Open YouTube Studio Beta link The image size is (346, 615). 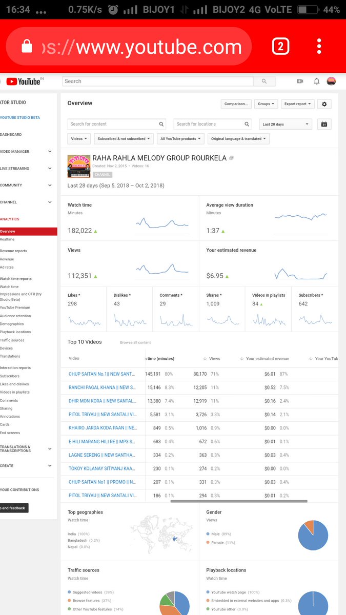point(20,118)
